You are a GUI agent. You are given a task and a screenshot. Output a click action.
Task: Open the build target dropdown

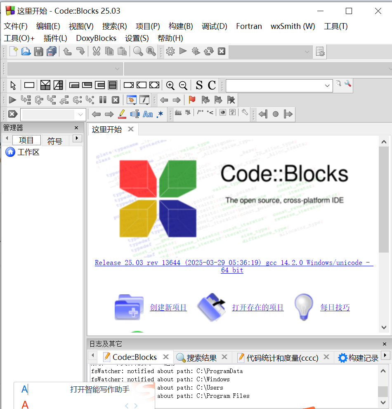270,52
